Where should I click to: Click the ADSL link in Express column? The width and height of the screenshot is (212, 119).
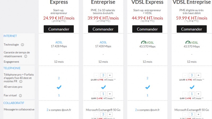tap(59, 42)
